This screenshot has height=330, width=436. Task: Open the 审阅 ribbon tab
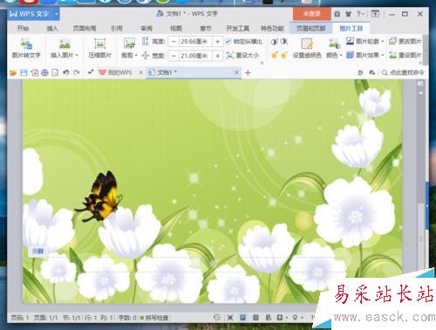146,29
